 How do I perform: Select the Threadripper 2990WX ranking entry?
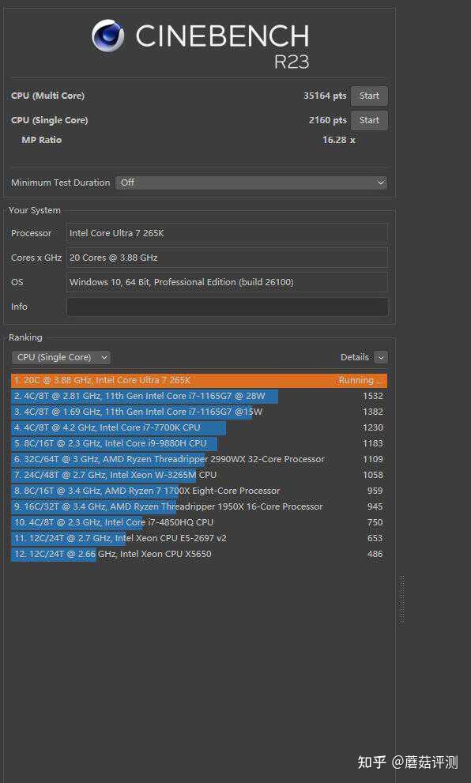point(199,459)
